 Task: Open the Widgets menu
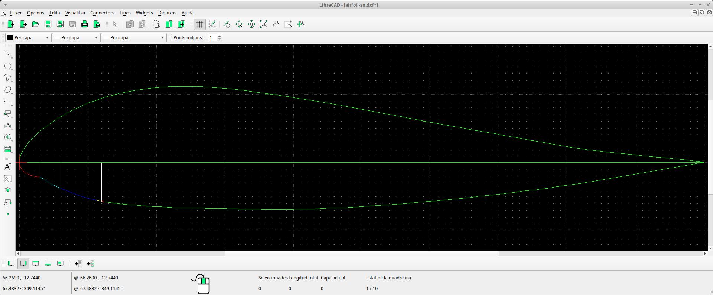(144, 13)
